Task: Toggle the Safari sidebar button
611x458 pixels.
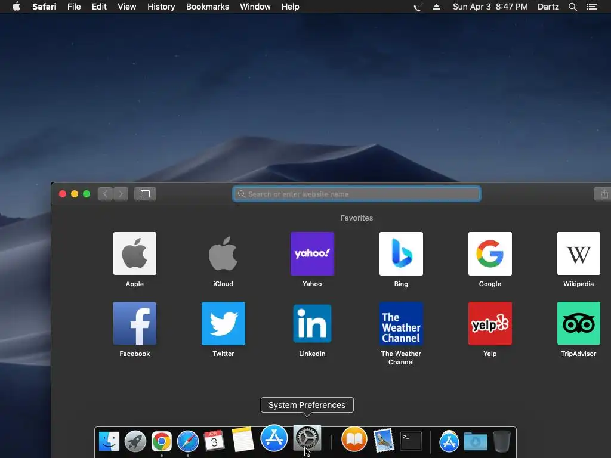Action: point(146,194)
